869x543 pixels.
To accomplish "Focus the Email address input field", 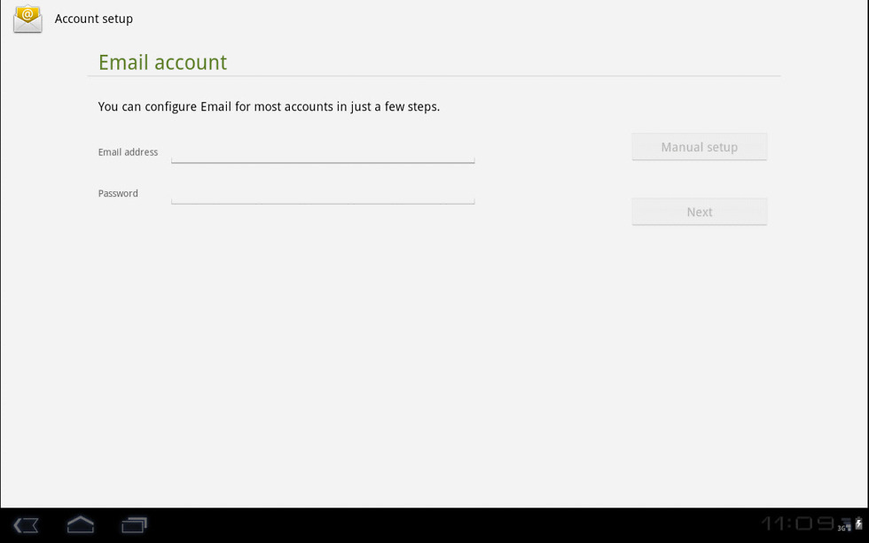I will pos(323,152).
